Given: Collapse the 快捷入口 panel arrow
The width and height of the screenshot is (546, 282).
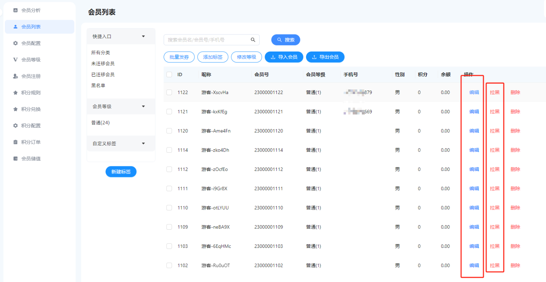Looking at the screenshot, I should tap(144, 36).
